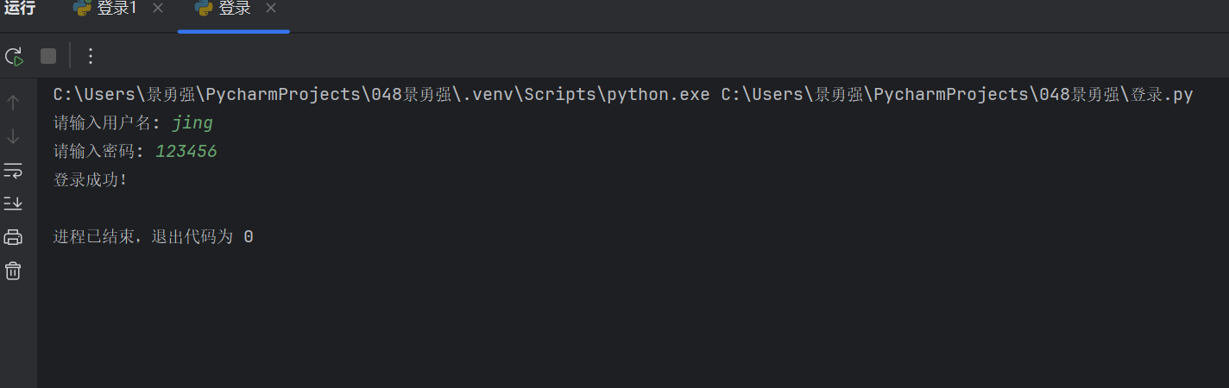Viewport: 1229px width, 388px height.
Task: Select the 登录 run tab
Action: 234,9
